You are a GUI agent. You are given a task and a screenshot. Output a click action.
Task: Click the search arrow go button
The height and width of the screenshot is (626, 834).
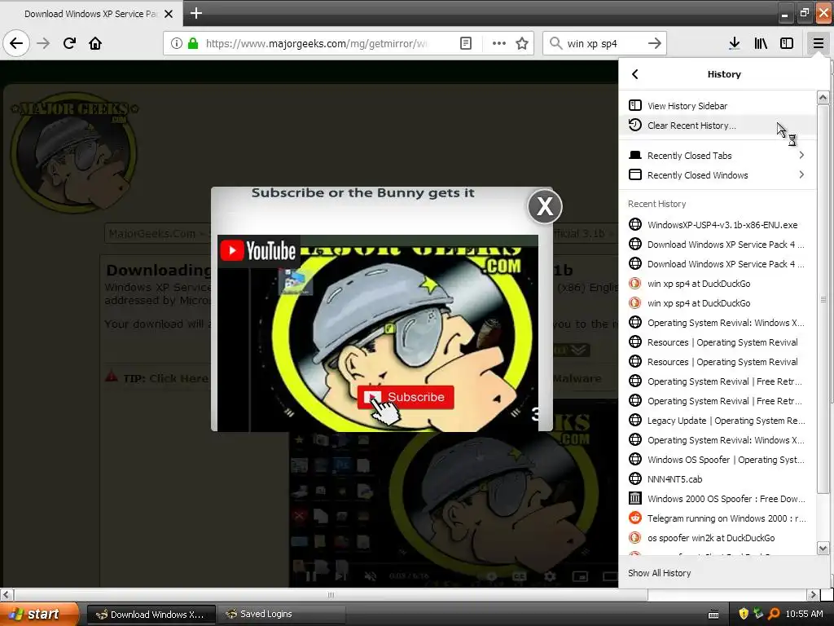point(655,43)
